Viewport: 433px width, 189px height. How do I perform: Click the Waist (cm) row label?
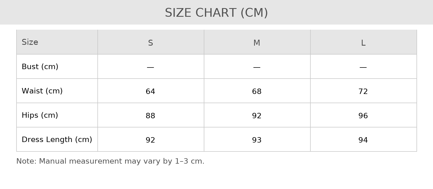coord(42,91)
